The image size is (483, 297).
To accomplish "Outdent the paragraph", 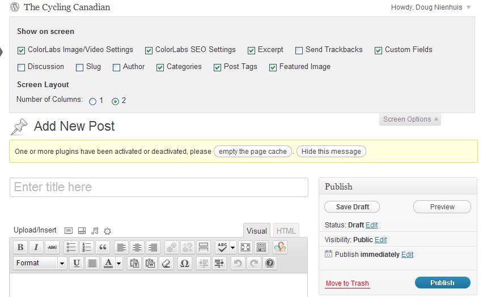I will (204, 263).
